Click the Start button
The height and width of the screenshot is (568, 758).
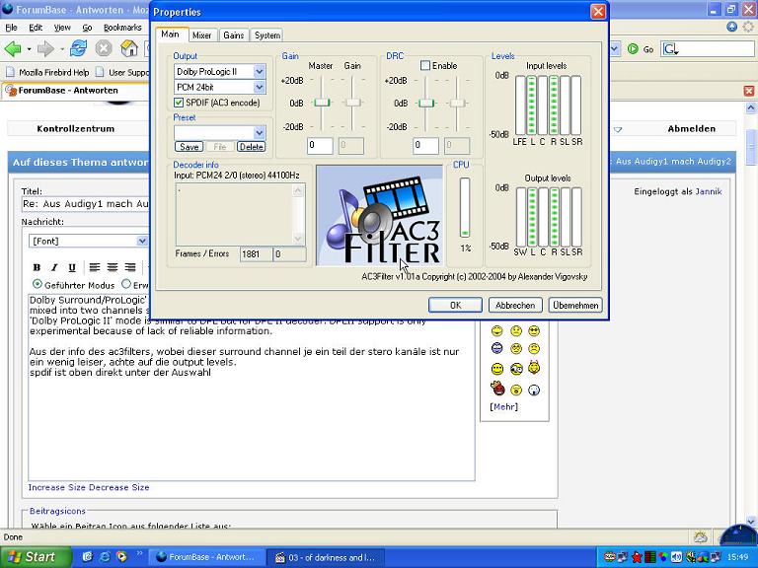point(36,557)
